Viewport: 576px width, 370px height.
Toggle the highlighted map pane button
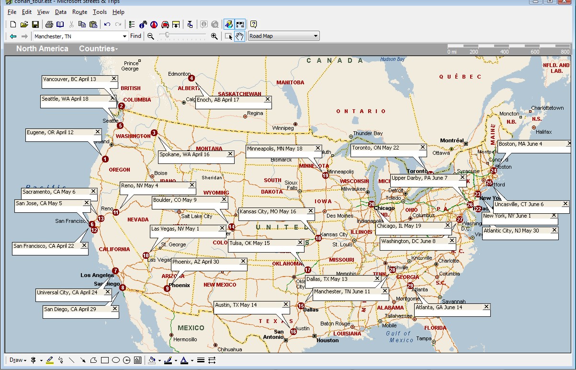coord(229,24)
